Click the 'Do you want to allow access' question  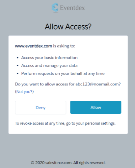point(45,84)
